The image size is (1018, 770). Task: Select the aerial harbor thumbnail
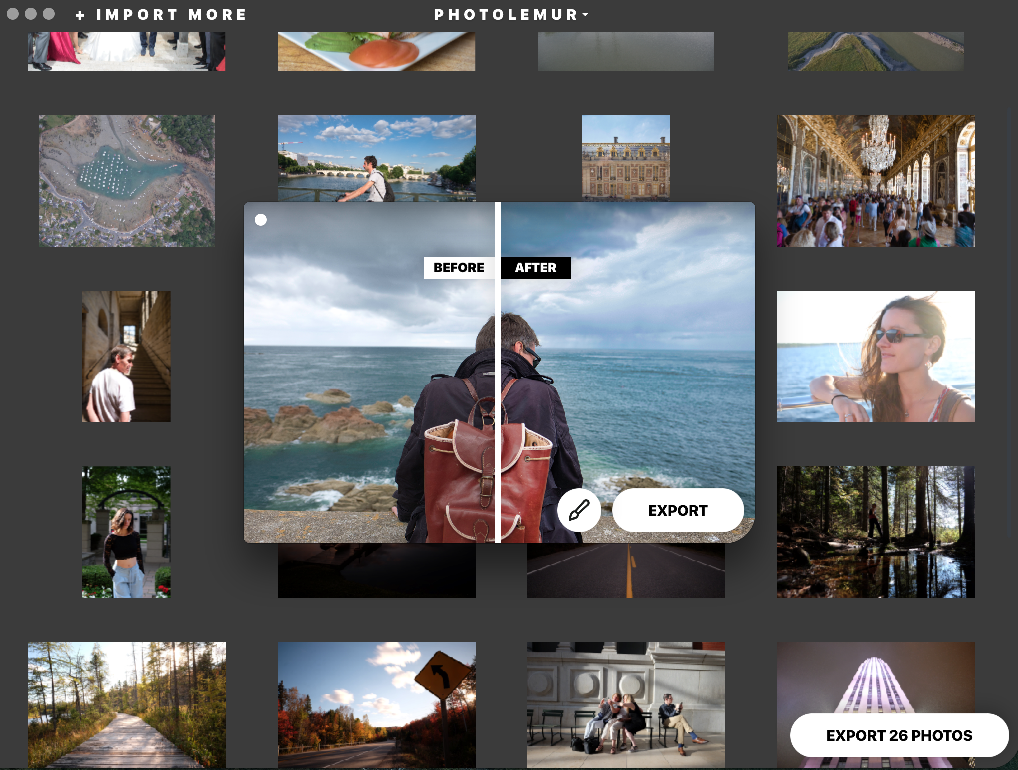tap(127, 181)
